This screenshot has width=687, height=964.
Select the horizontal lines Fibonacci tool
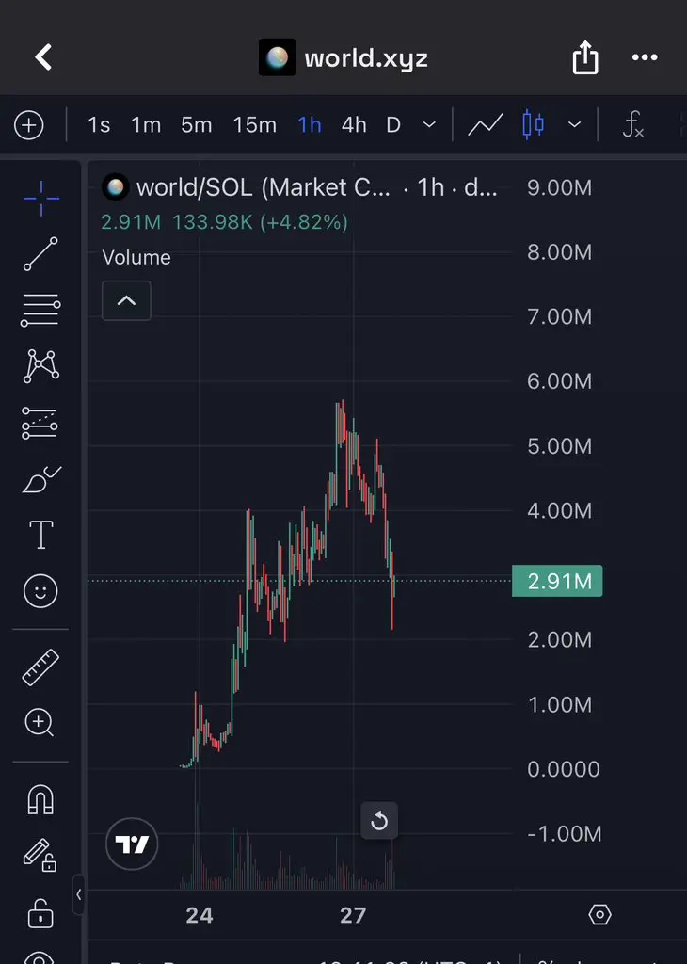(x=40, y=310)
